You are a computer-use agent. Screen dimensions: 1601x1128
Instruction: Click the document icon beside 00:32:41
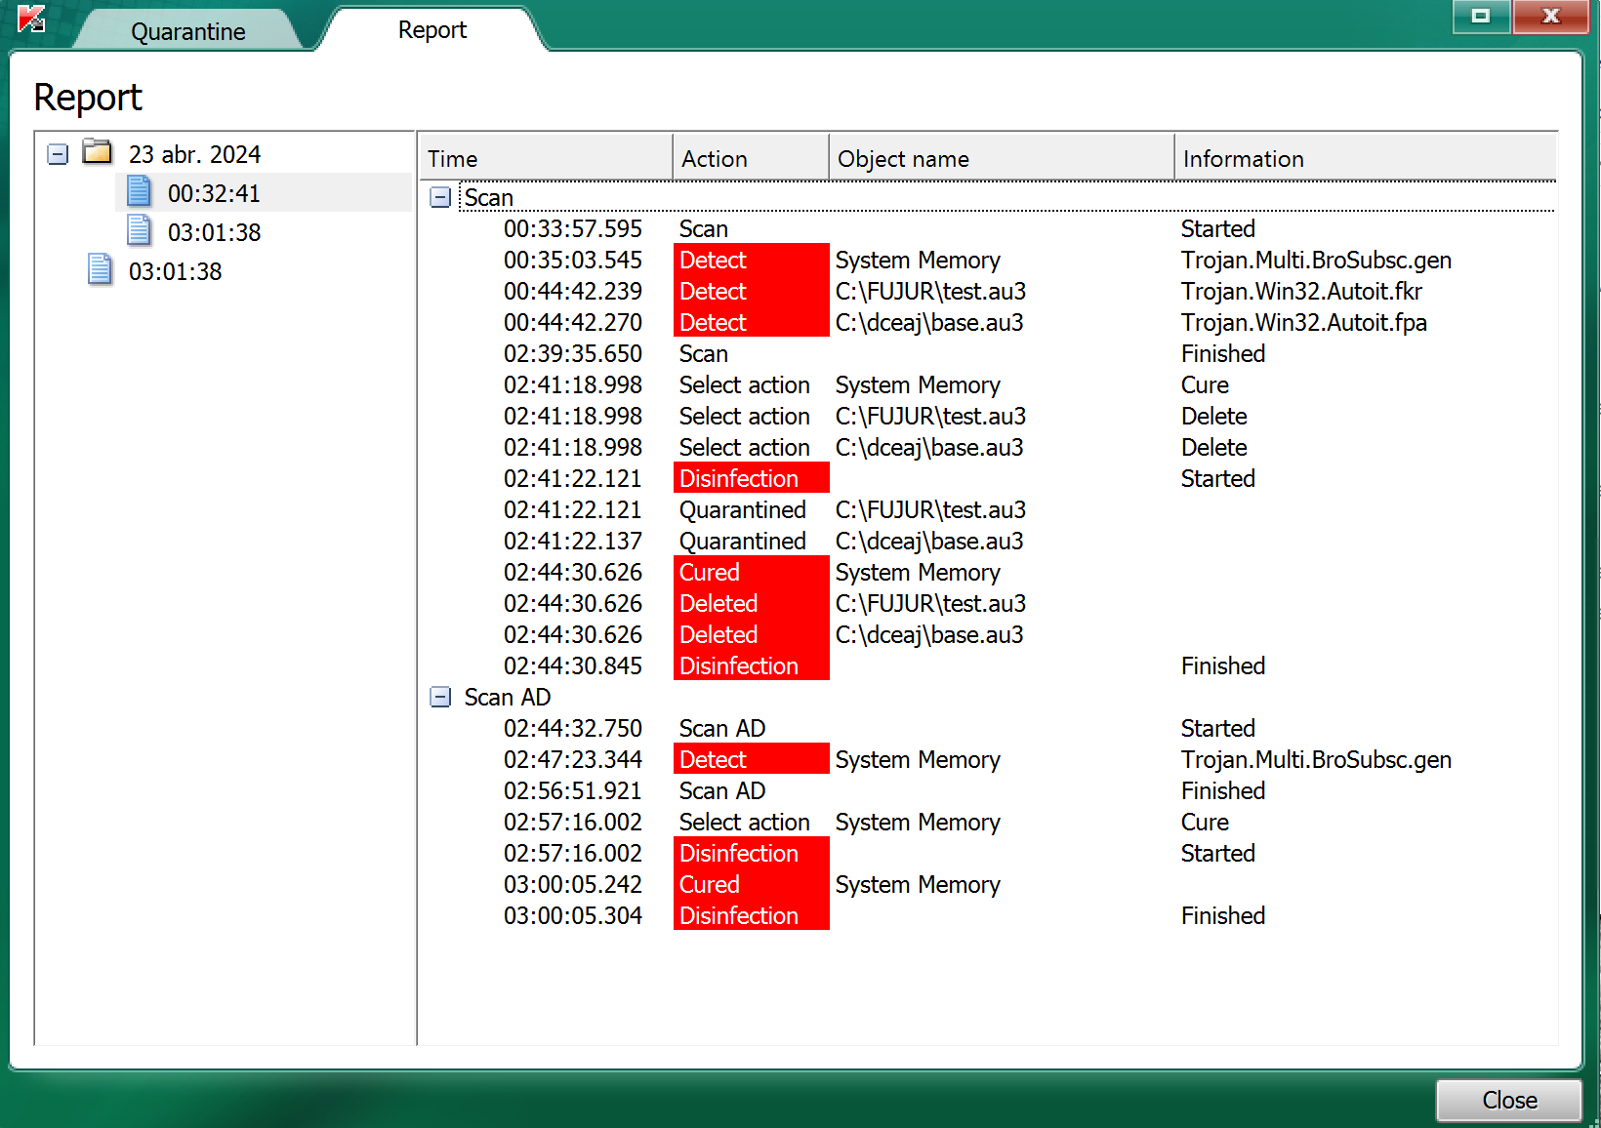point(140,192)
